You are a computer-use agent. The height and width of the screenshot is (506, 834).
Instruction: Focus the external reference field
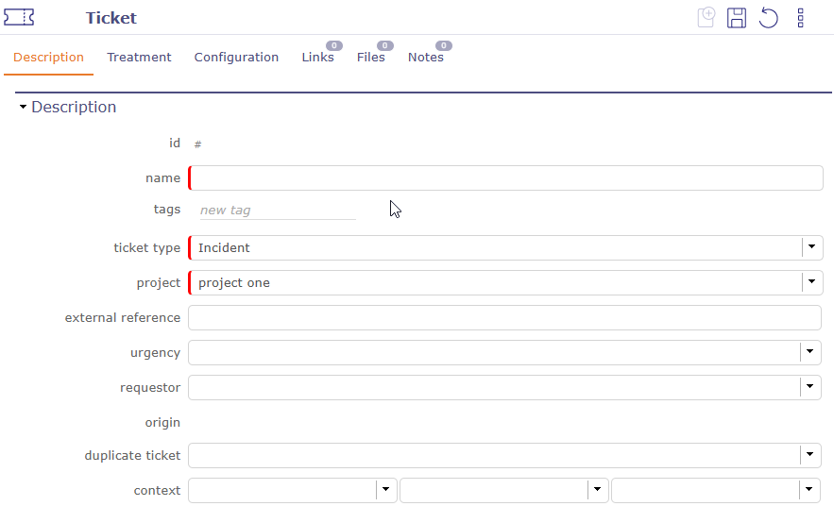(x=504, y=318)
